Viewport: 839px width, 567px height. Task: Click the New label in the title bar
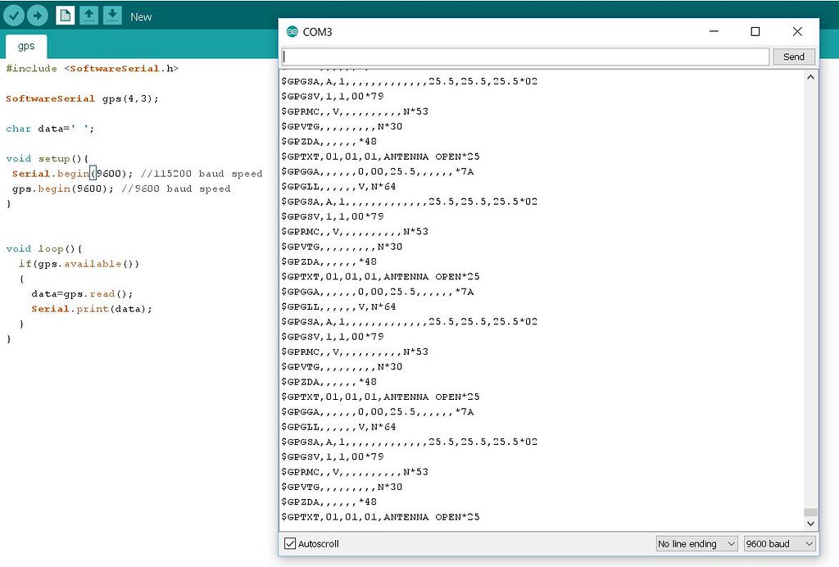[141, 16]
